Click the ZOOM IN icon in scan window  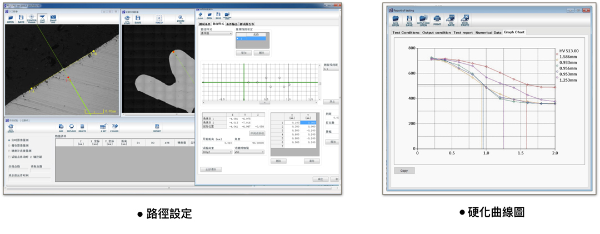pos(180,19)
